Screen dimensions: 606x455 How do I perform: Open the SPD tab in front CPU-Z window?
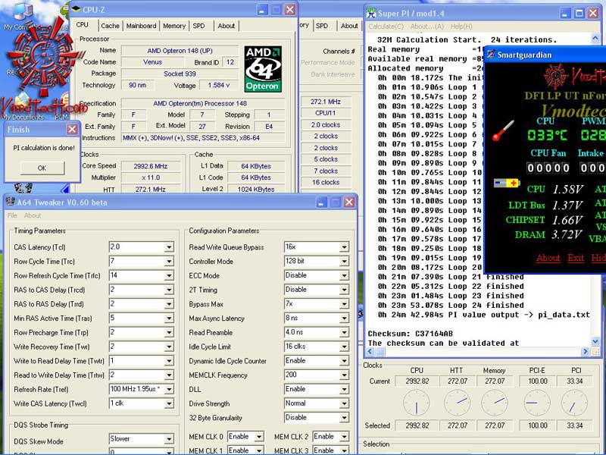pyautogui.click(x=198, y=26)
